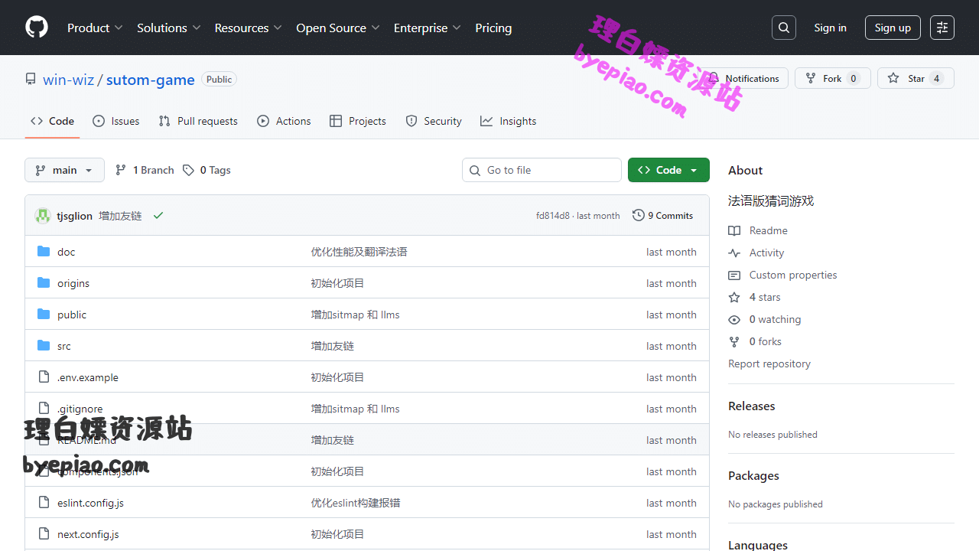The image size is (979, 551).
Task: Click the search magnifier icon
Action: pyautogui.click(x=784, y=28)
